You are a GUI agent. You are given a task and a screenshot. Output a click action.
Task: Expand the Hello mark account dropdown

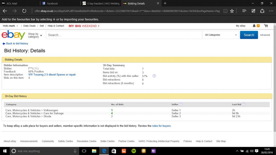tap(10, 26)
